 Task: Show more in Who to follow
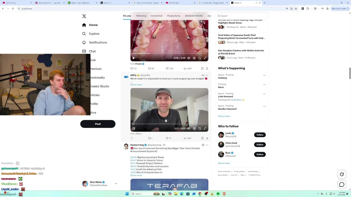[x=224, y=163]
